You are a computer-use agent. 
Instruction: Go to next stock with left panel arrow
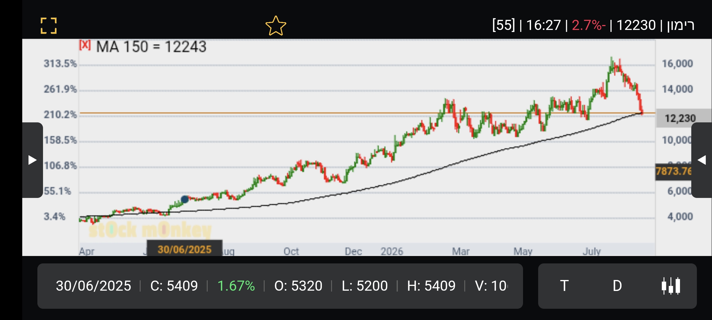coord(32,160)
